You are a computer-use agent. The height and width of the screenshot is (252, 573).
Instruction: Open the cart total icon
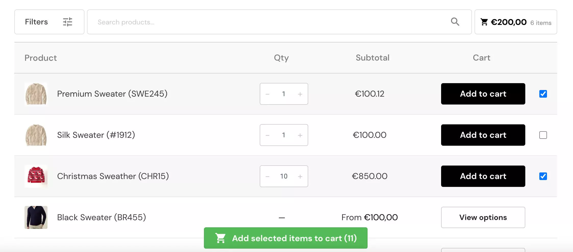(484, 22)
